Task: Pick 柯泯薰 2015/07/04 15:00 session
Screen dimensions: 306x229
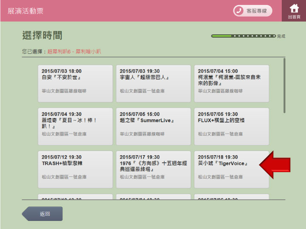Action: (x=232, y=84)
